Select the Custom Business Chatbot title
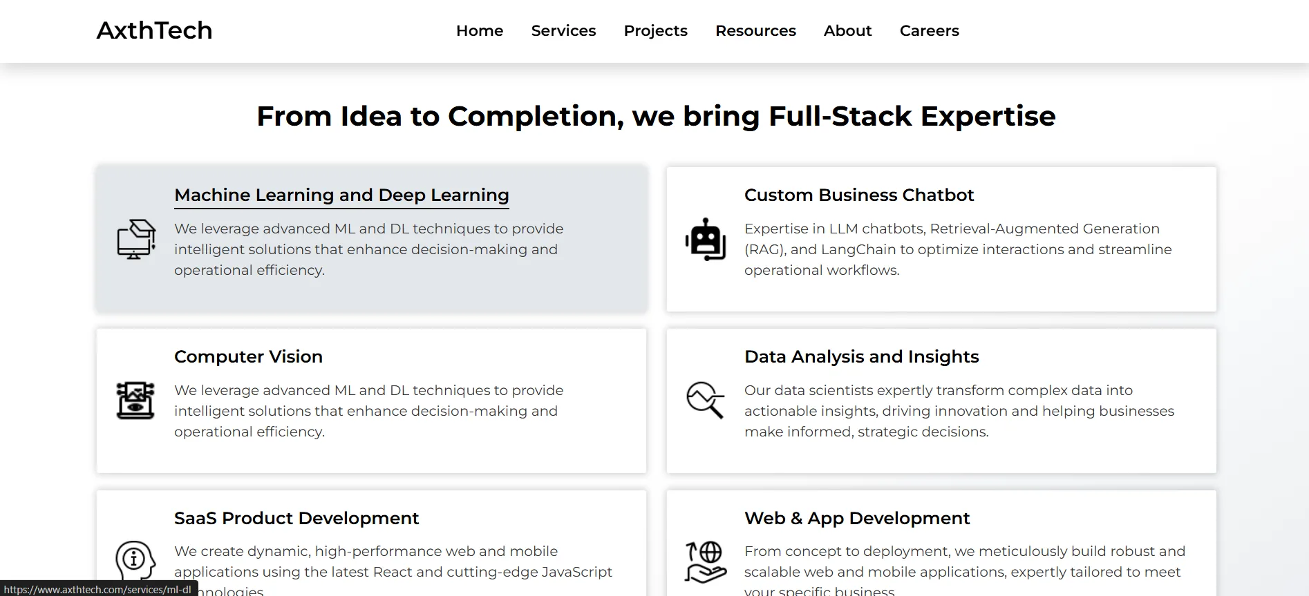The image size is (1309, 596). click(x=858, y=195)
